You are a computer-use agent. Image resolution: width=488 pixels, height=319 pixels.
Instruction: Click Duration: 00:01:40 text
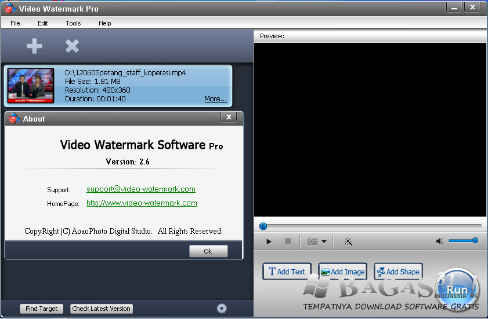click(x=95, y=99)
